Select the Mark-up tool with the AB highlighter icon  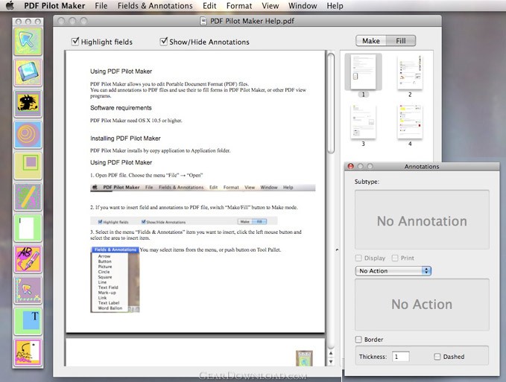click(x=28, y=259)
